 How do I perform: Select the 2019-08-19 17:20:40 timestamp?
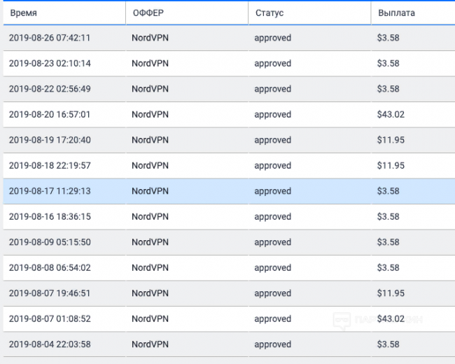point(50,140)
